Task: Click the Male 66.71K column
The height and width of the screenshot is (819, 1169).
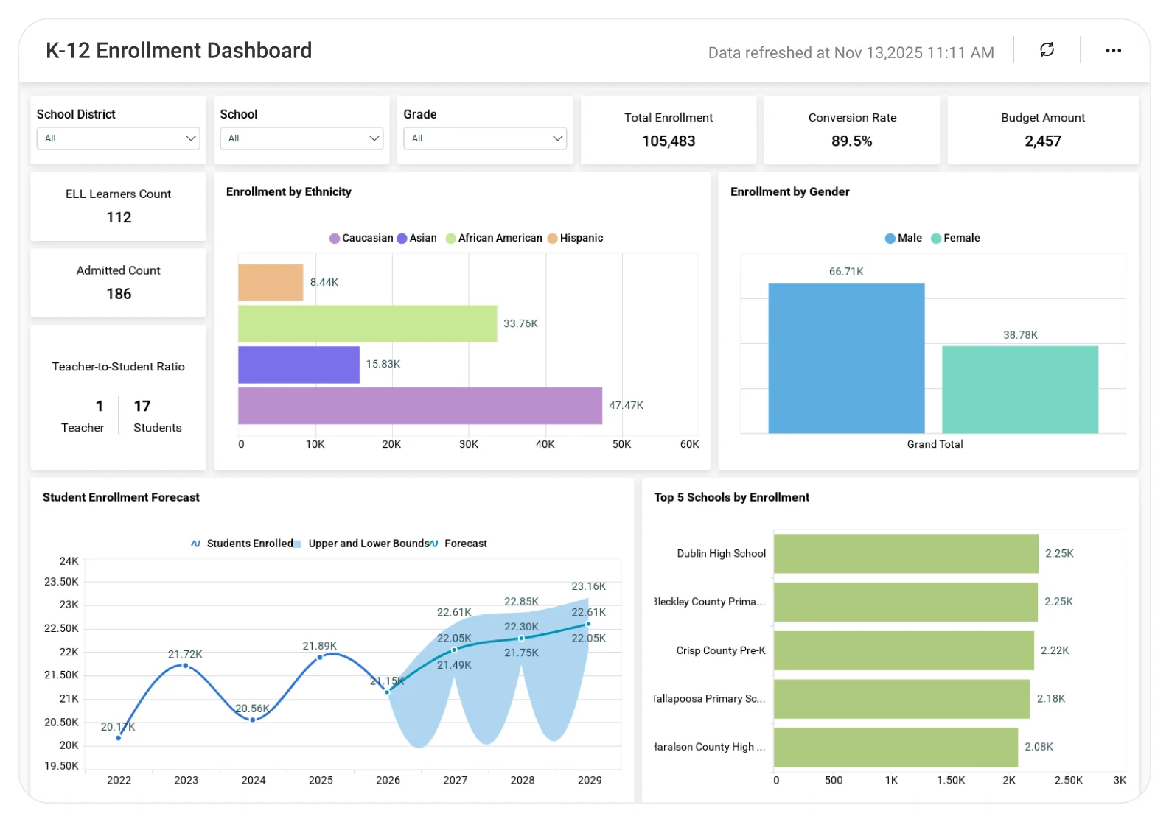Action: (x=846, y=358)
